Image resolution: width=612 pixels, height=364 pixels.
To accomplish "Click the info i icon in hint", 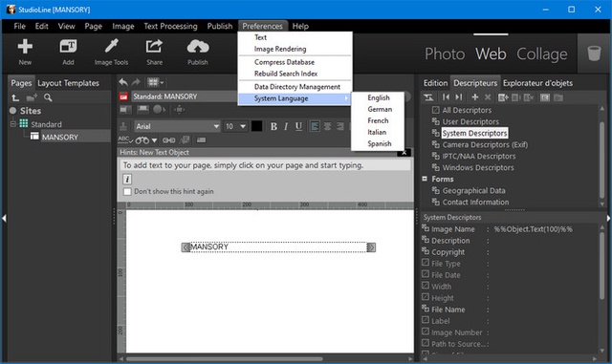I will [127, 179].
